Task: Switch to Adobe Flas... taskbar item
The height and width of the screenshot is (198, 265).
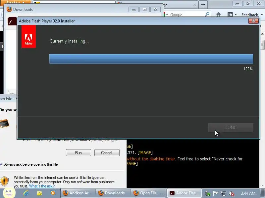Action: [x=185, y=193]
